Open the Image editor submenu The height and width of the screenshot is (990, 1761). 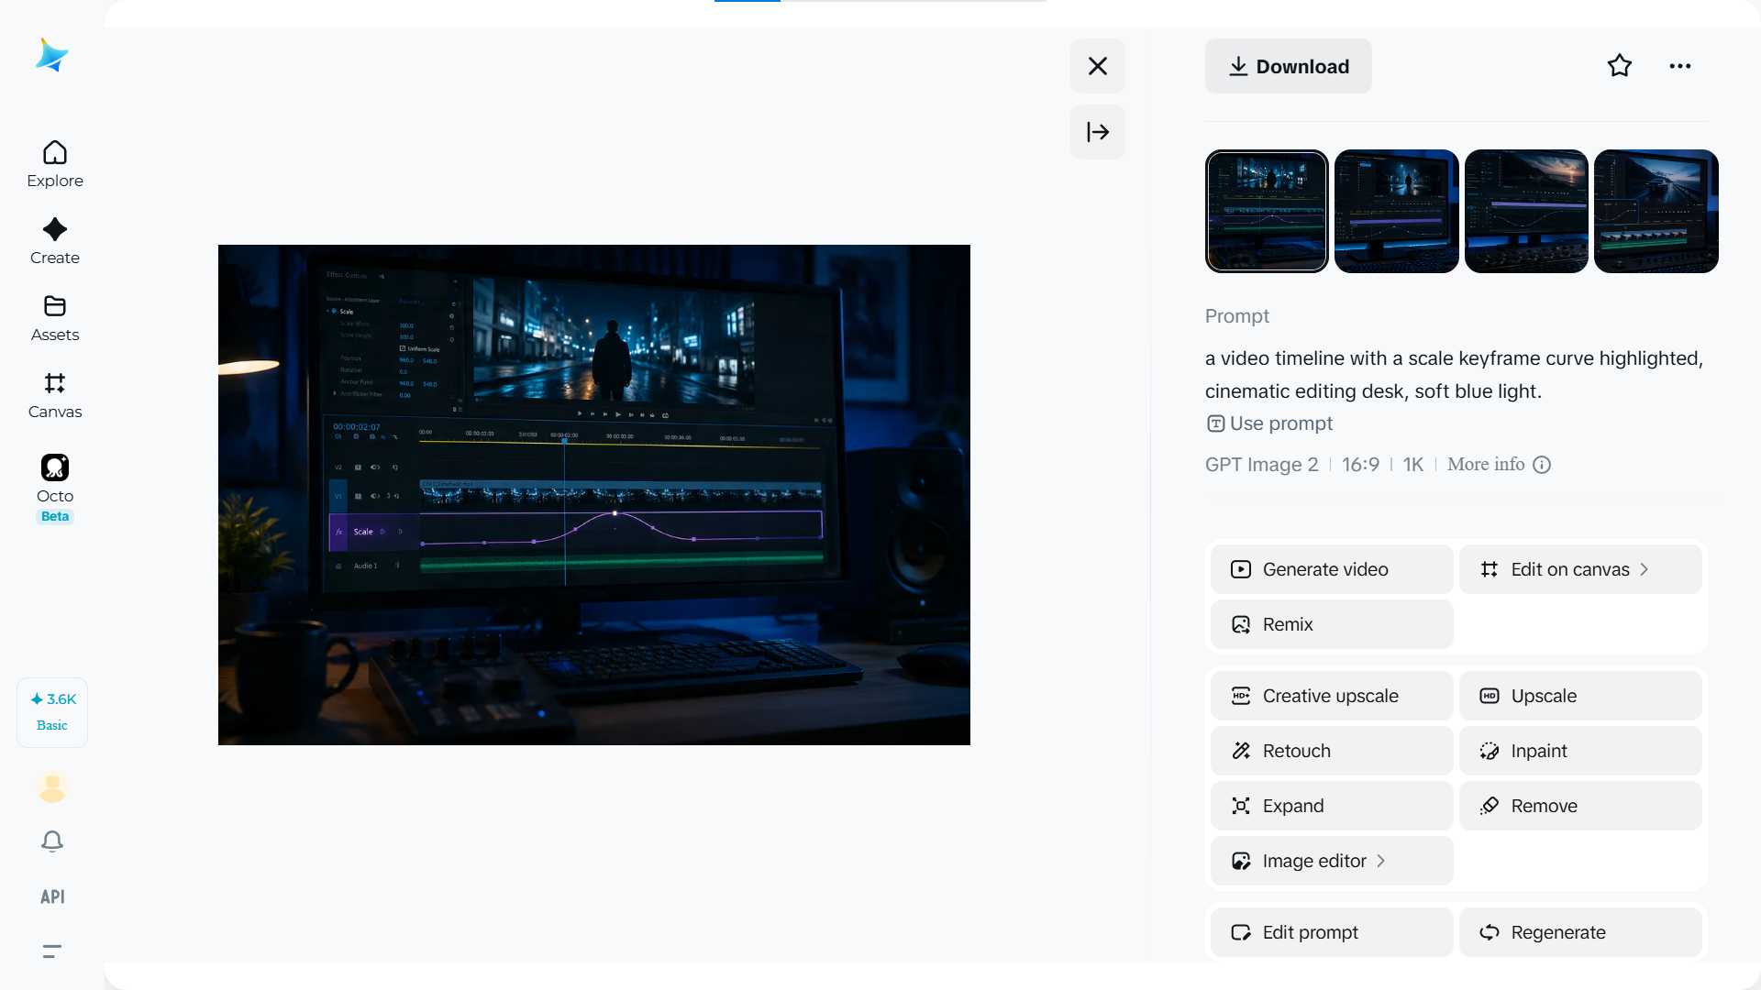tap(1332, 861)
